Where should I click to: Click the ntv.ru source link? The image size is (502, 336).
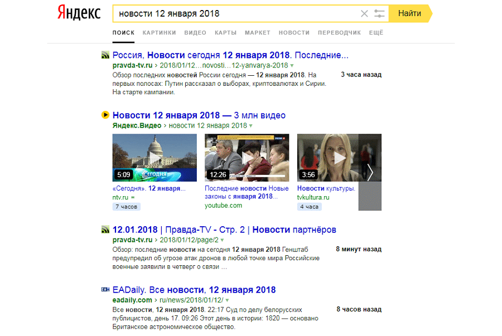point(120,197)
